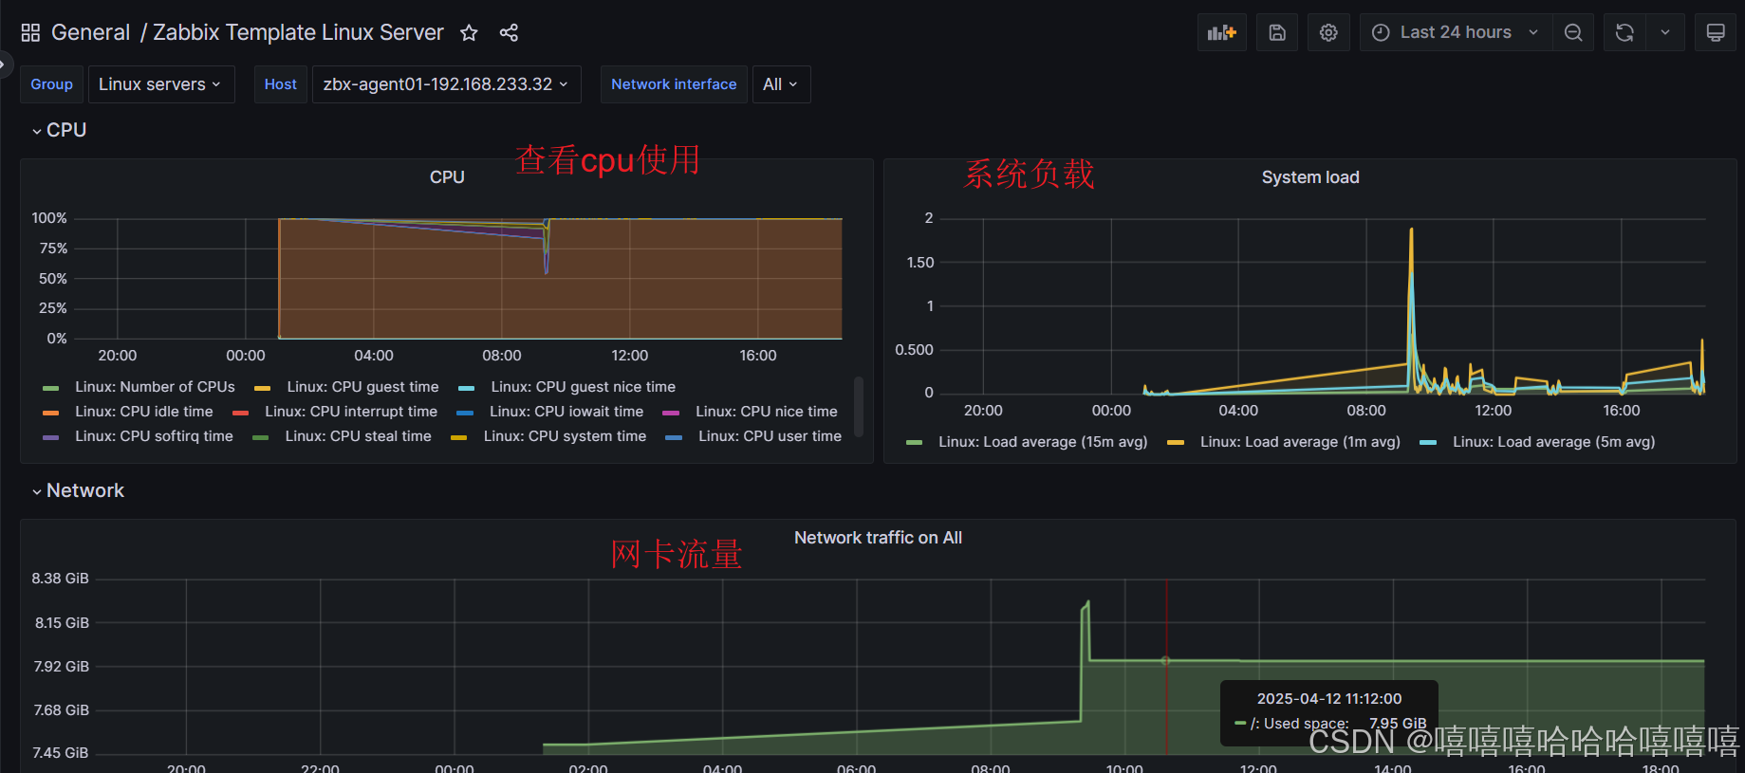Open the refresh interval dropdown
Viewport: 1745px width, 773px height.
[x=1665, y=32]
